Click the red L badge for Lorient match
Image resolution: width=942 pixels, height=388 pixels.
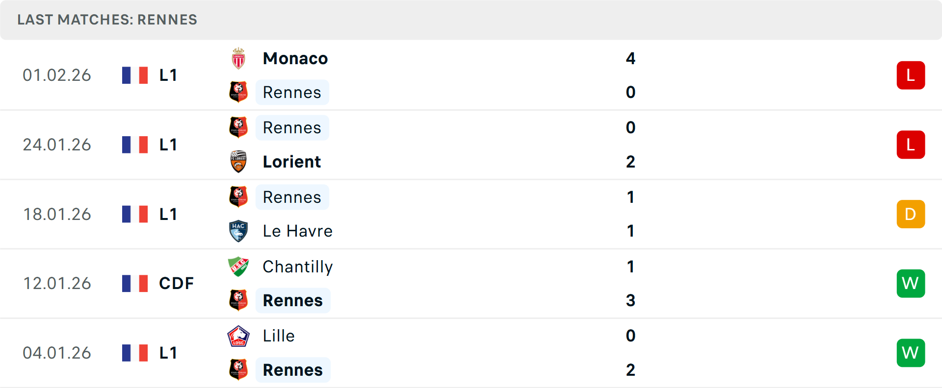click(911, 145)
